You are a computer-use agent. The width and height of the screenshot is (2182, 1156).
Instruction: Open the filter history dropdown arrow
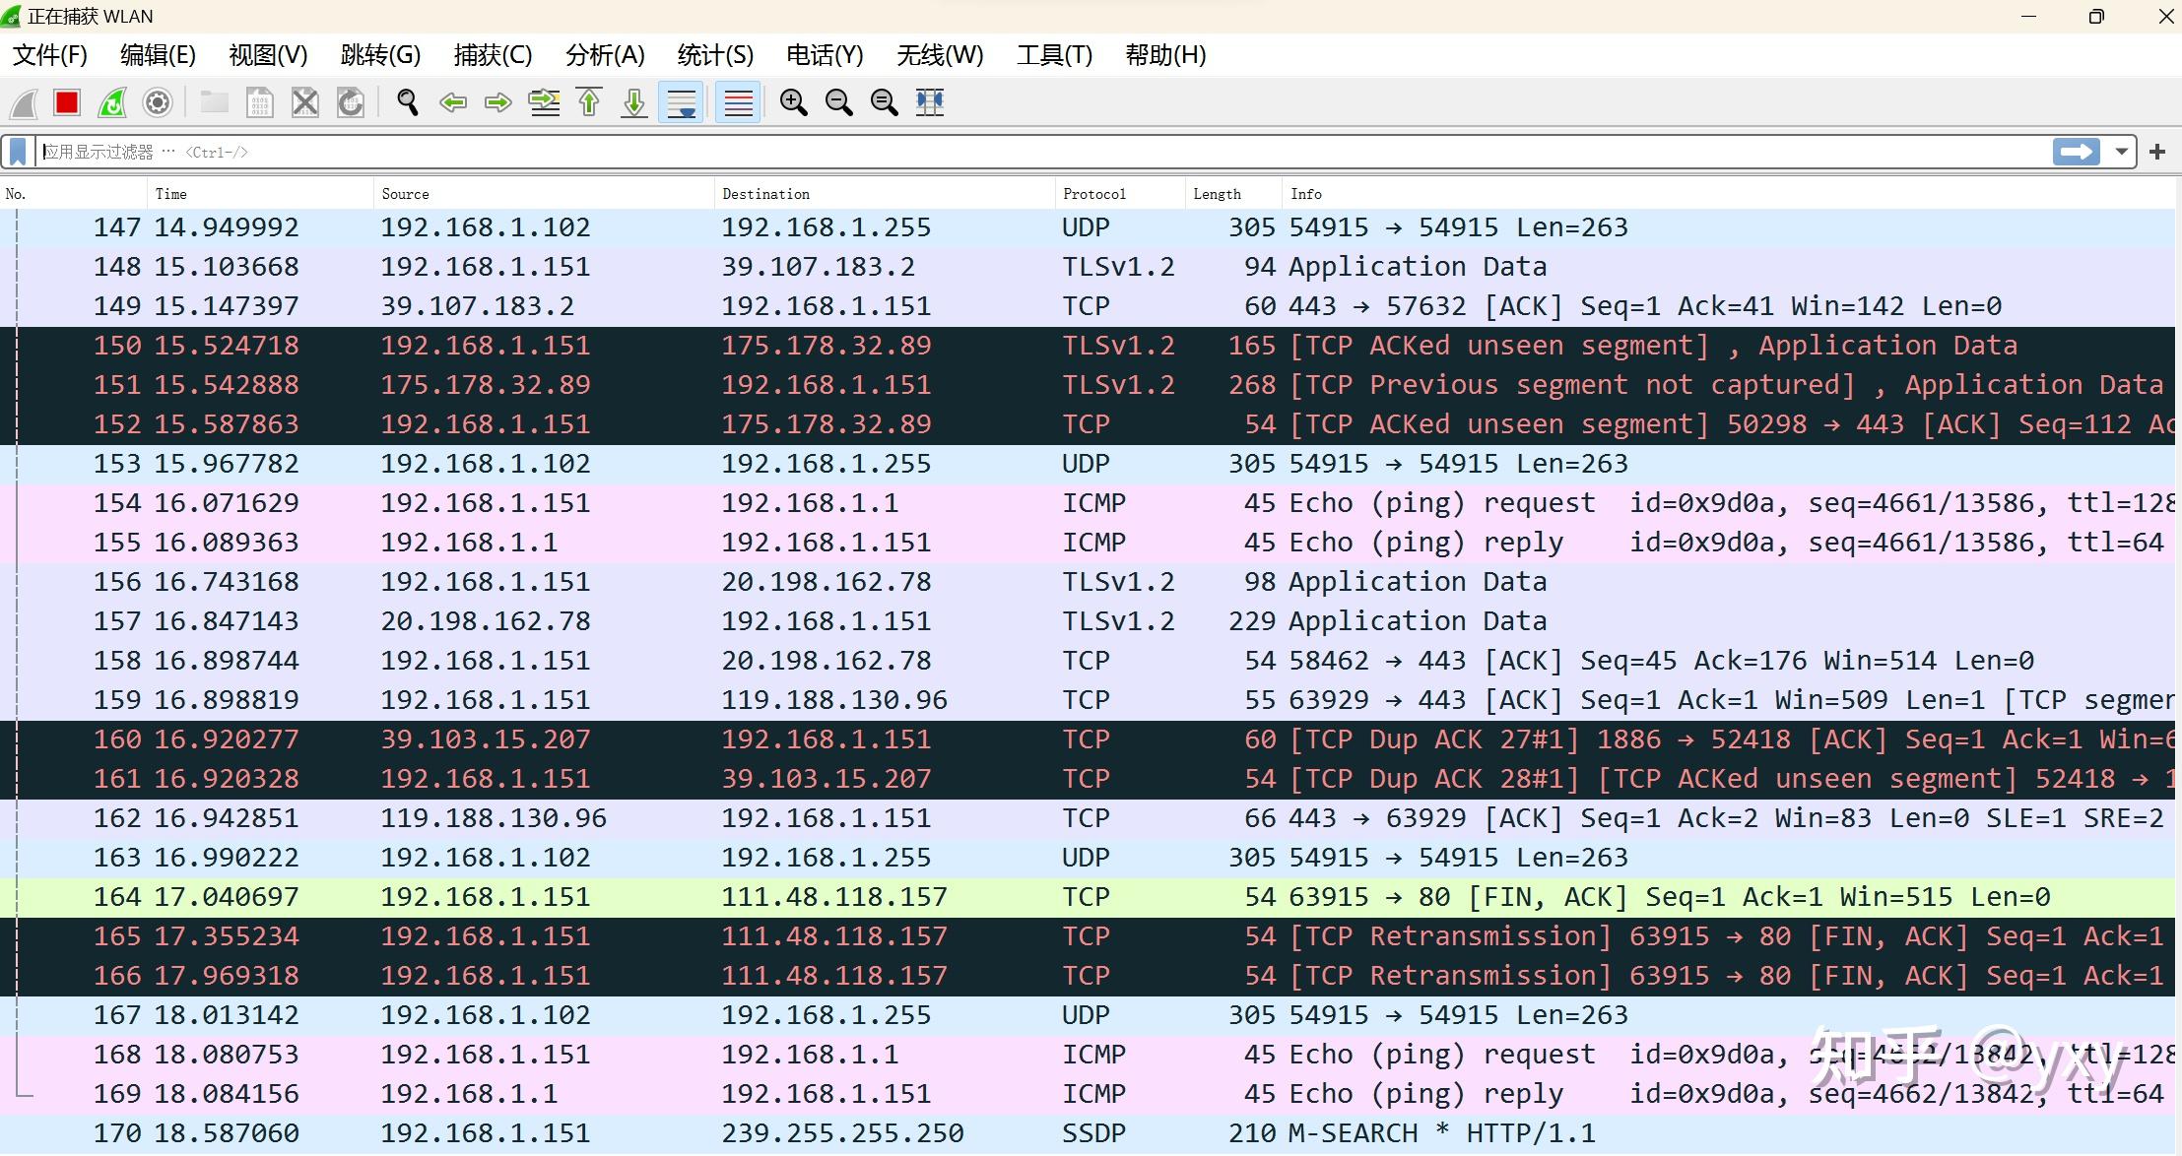click(2121, 151)
